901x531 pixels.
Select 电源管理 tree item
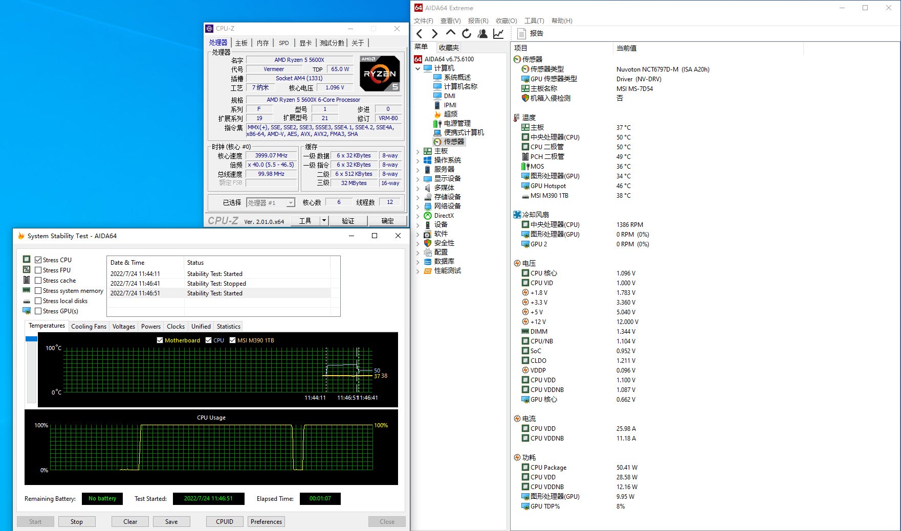click(x=457, y=123)
